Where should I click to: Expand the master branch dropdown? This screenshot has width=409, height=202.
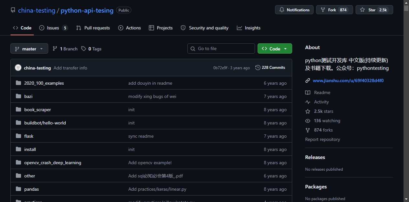pyautogui.click(x=29, y=49)
